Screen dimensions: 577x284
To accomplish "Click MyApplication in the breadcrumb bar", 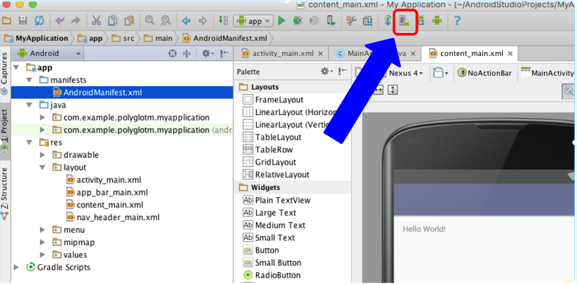I will (x=36, y=39).
